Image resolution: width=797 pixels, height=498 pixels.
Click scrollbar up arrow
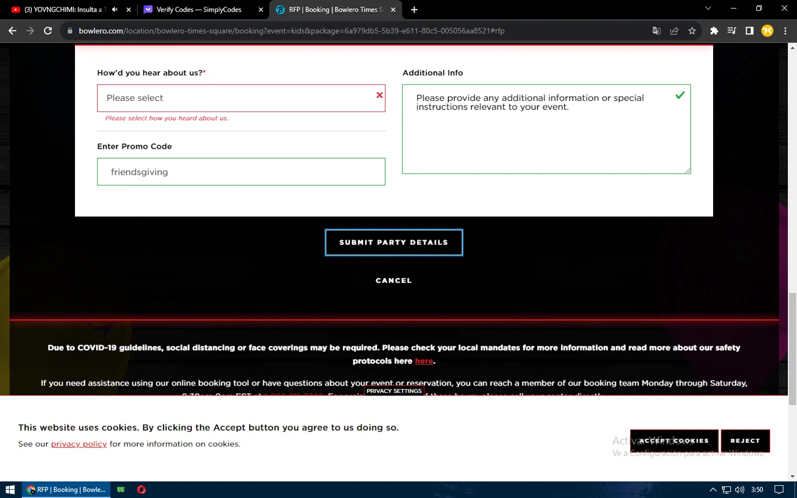click(792, 48)
